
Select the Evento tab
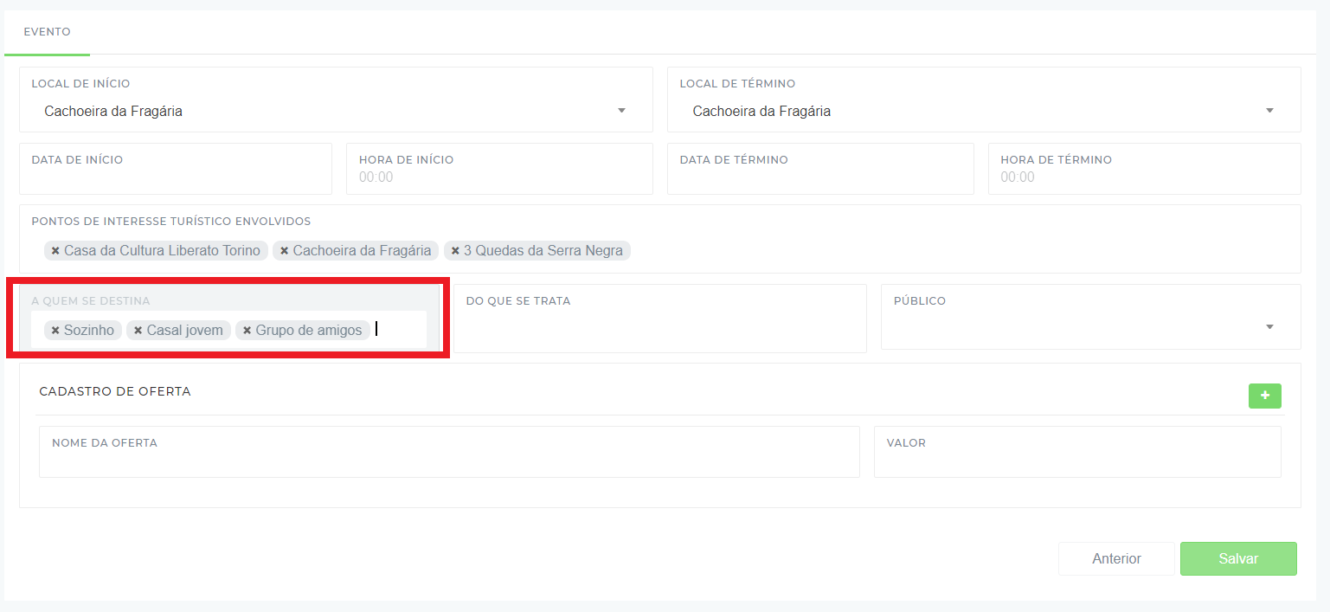(47, 32)
